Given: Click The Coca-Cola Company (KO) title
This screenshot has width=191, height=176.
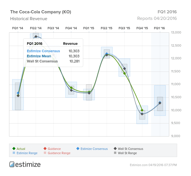Looking at the screenshot, I should (x=41, y=12).
